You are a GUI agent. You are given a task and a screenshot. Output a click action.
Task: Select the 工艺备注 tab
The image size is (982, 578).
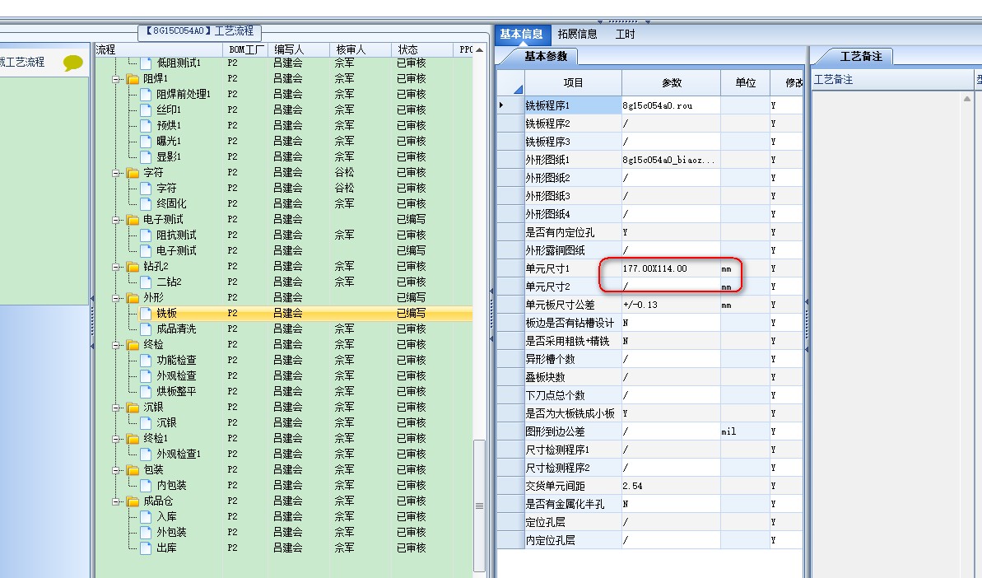(860, 56)
